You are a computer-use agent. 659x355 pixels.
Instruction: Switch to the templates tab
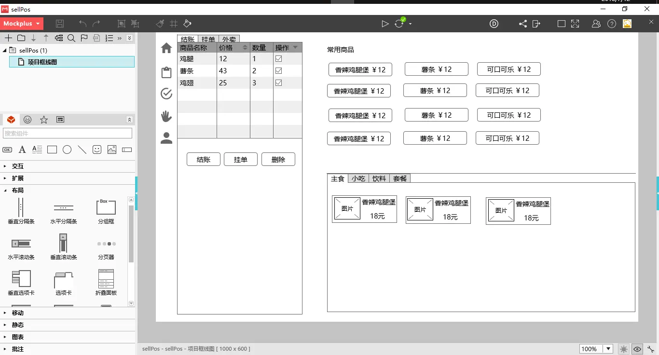pos(60,120)
